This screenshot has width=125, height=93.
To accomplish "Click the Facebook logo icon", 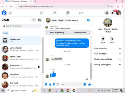I will (x=4, y=13).
